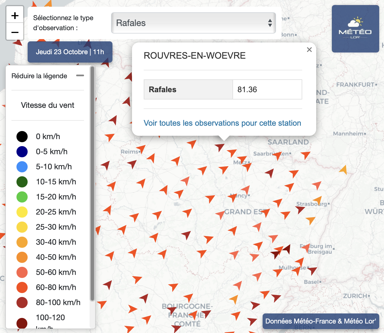Open the Rafales observation type dropdown
The image size is (384, 333).
point(193,23)
